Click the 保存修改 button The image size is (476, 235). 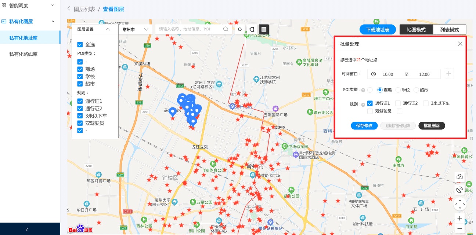[364, 126]
